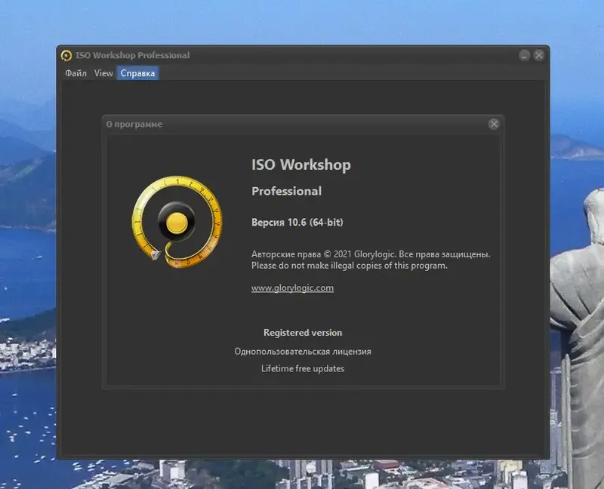Close the ISO Workshop main window
This screenshot has width=604, height=489.
click(x=538, y=54)
